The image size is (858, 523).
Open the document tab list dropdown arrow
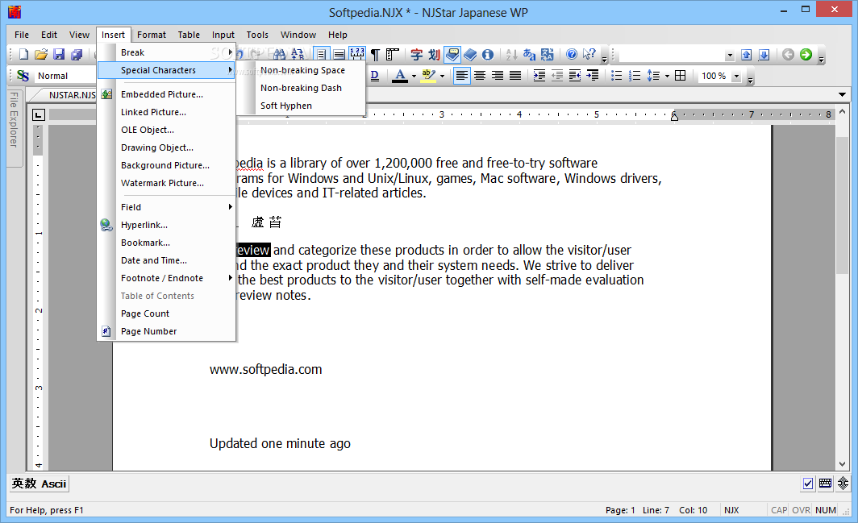pos(842,94)
